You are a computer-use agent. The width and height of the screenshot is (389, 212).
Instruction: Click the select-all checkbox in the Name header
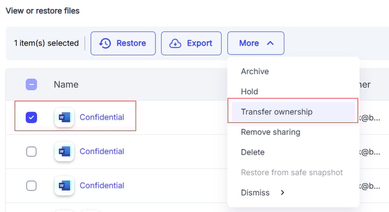(31, 85)
